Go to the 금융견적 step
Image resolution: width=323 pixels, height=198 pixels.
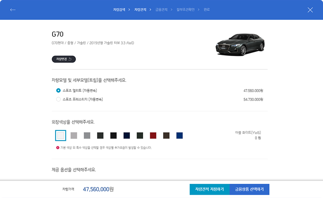coord(161,10)
